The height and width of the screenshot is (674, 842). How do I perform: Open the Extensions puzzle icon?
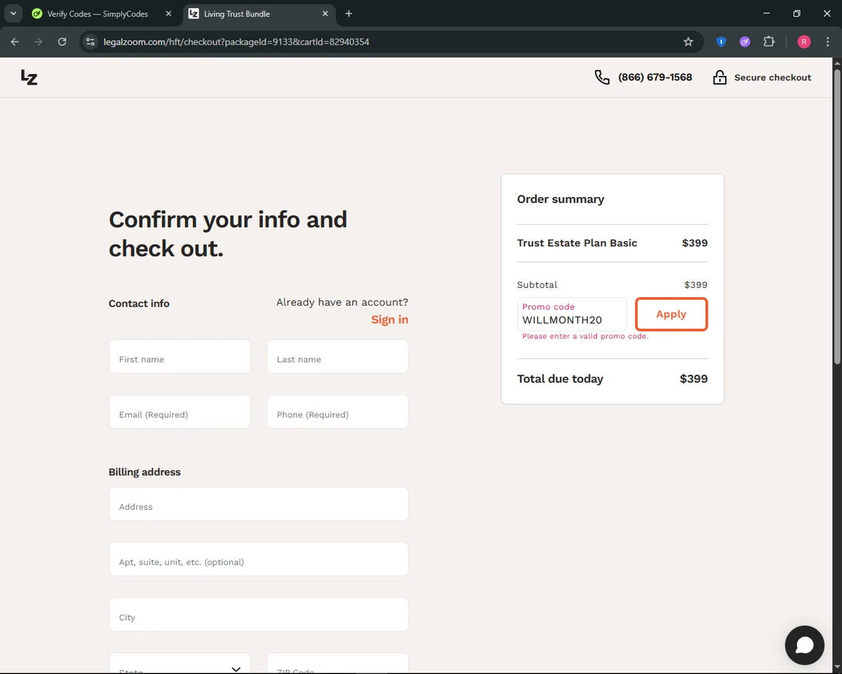click(769, 42)
